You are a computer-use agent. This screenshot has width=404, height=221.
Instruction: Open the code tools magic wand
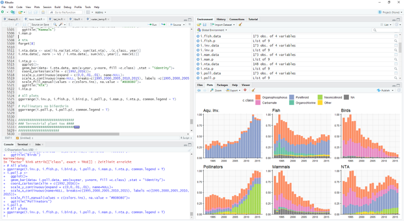point(61,25)
